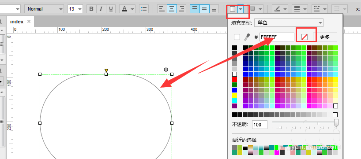361x159 pixels.
Task: Click the 不透明 opacity value field
Action: click(259, 125)
